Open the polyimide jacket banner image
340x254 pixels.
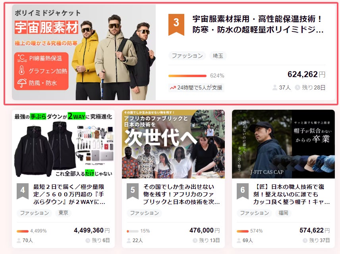(83, 52)
